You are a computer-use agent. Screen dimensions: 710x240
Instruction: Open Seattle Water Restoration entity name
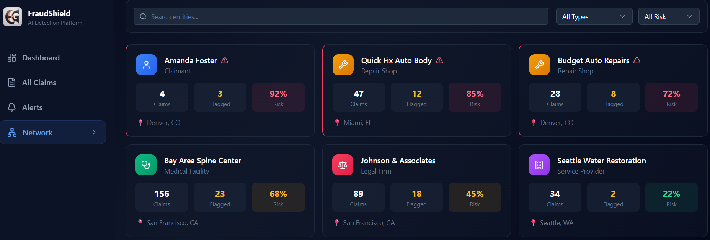click(601, 161)
